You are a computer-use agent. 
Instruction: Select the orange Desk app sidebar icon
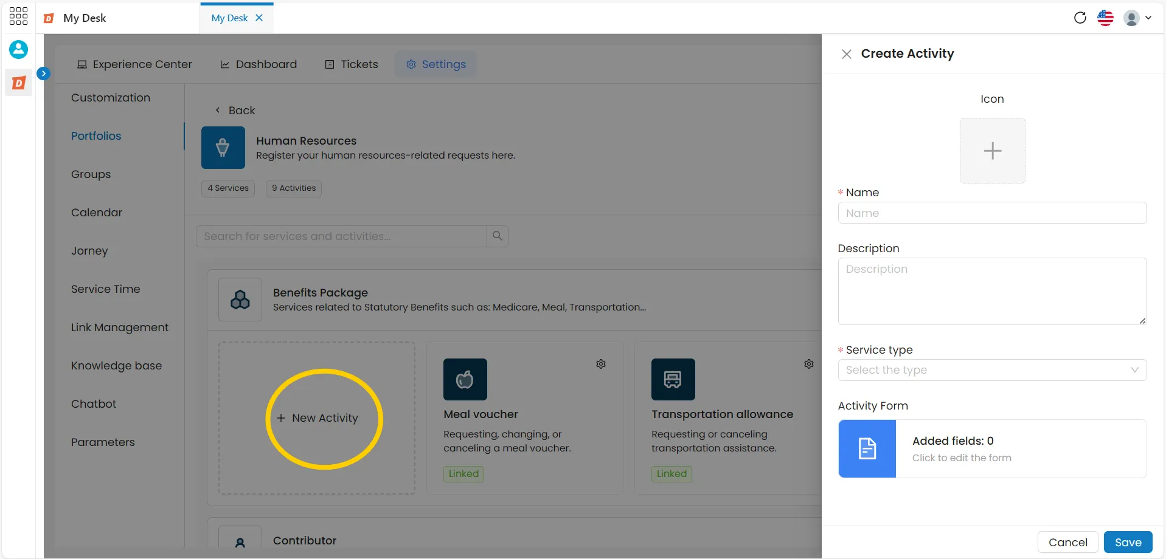click(19, 83)
